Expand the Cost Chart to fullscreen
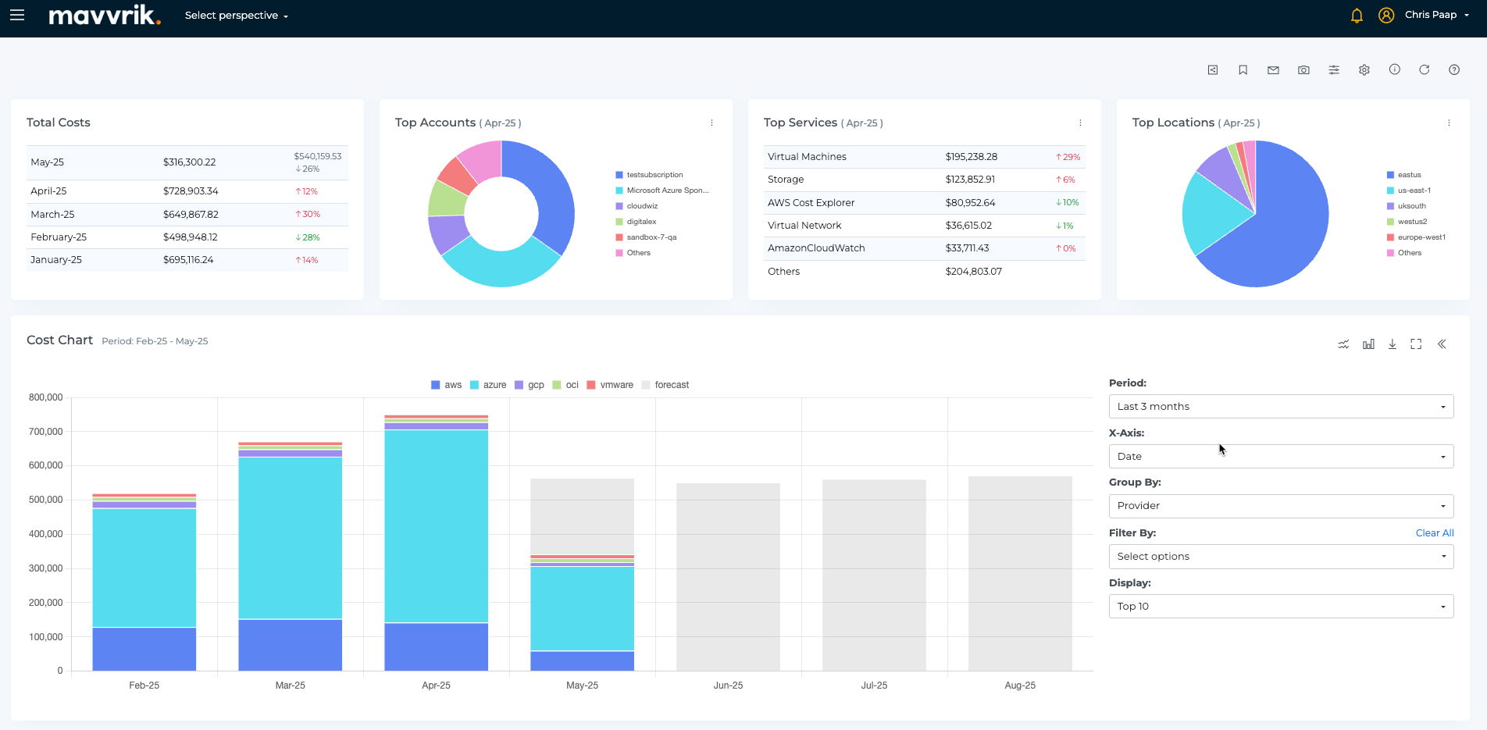Screen dimensions: 1487x730 pos(1416,344)
